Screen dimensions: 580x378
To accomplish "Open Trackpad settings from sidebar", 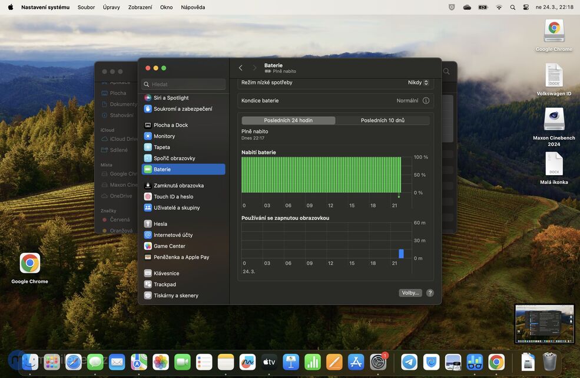I will point(165,284).
